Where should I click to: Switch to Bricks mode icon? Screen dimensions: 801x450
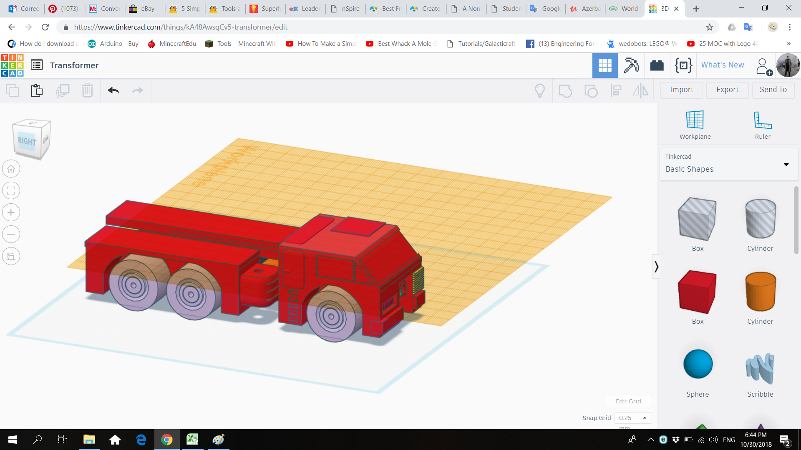point(657,65)
